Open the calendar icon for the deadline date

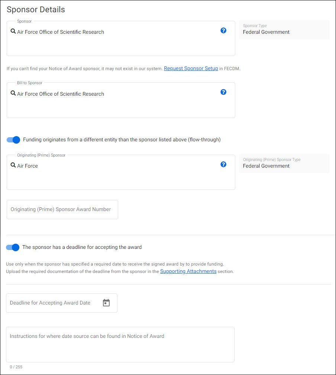click(x=106, y=303)
